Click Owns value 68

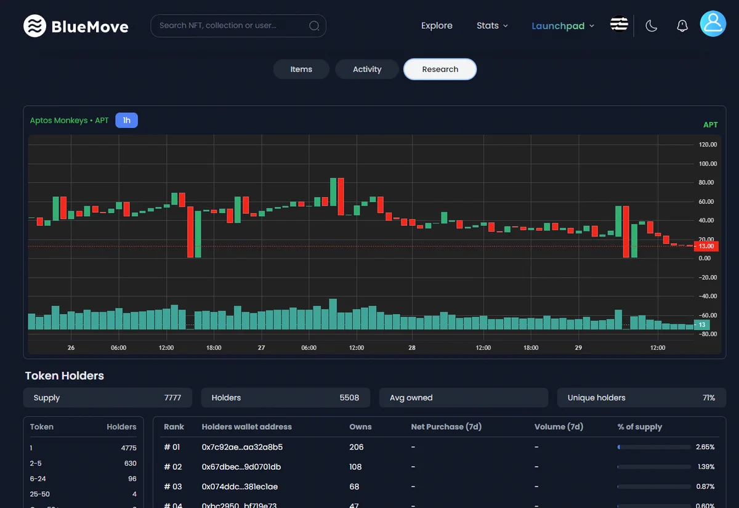[354, 486]
